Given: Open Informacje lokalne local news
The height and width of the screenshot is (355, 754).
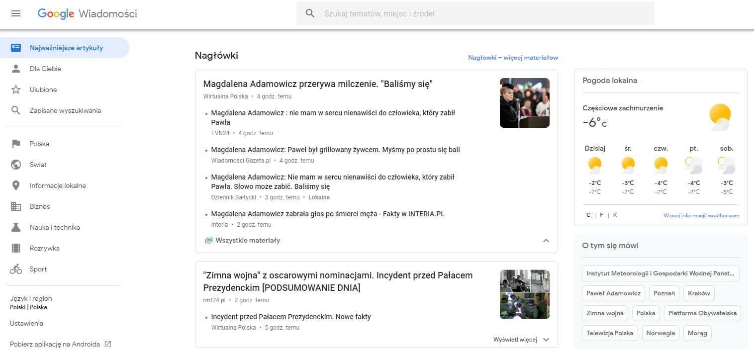Looking at the screenshot, I should coord(16,185).
